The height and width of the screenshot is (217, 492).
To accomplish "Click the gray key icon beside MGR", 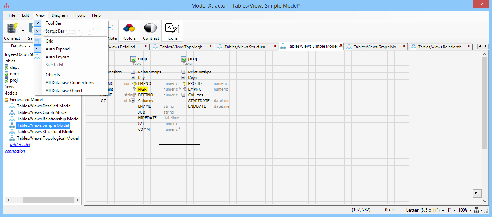I will click(x=134, y=89).
